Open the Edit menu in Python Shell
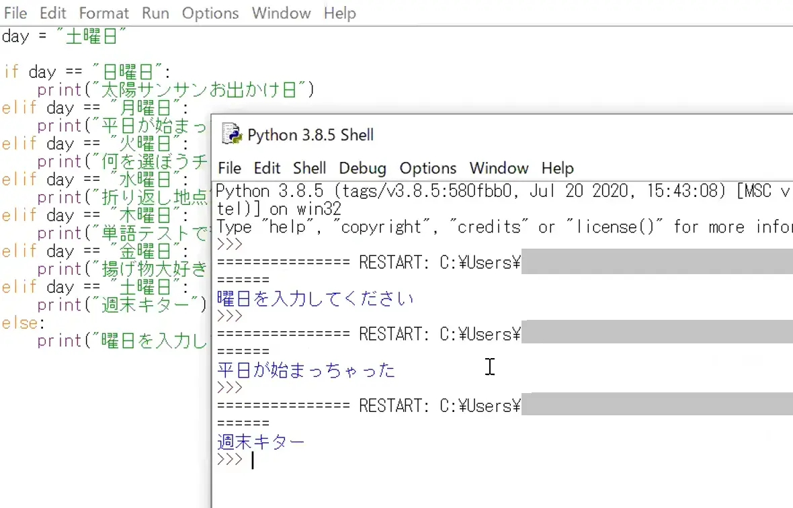This screenshot has height=508, width=793. (x=267, y=168)
